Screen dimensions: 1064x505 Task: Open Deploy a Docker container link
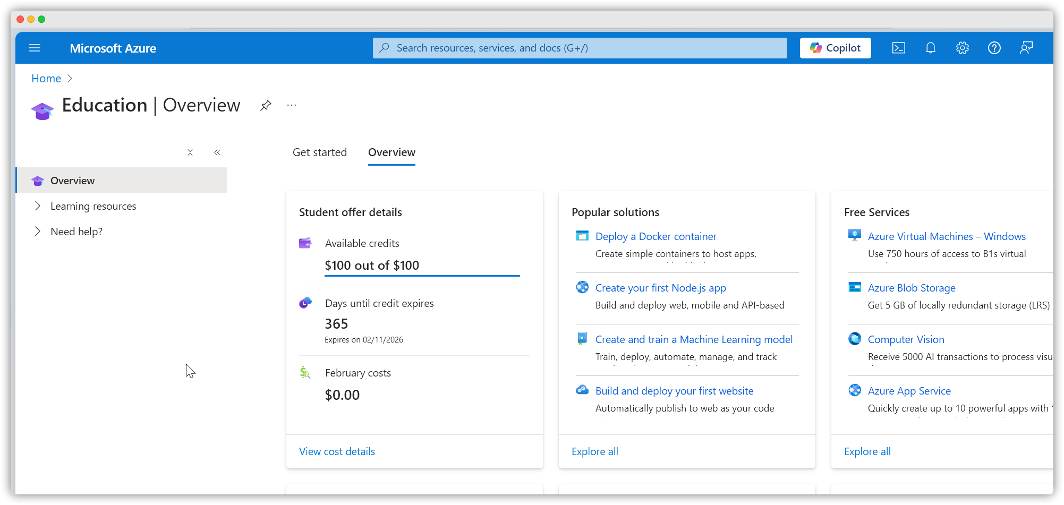[x=656, y=236]
